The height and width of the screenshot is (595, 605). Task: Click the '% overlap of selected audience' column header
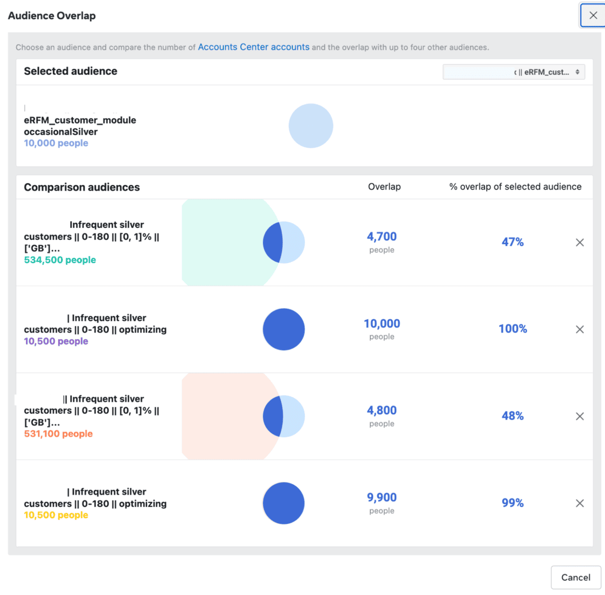(515, 187)
